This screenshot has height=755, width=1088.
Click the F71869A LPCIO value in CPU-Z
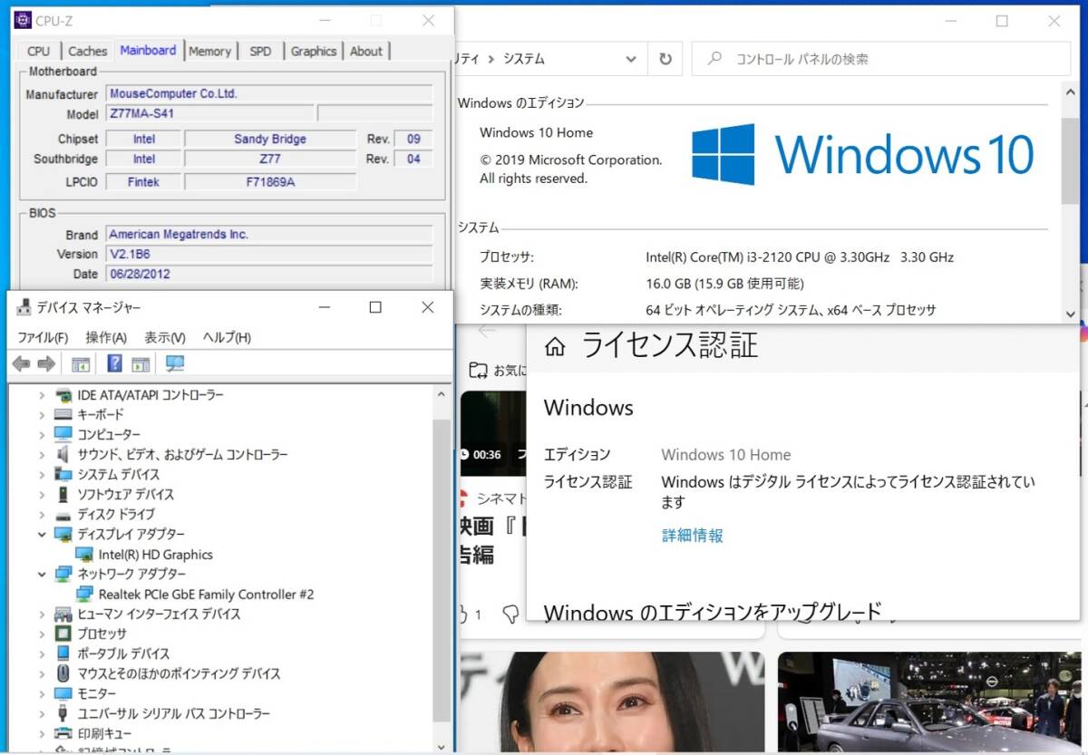pyautogui.click(x=270, y=182)
